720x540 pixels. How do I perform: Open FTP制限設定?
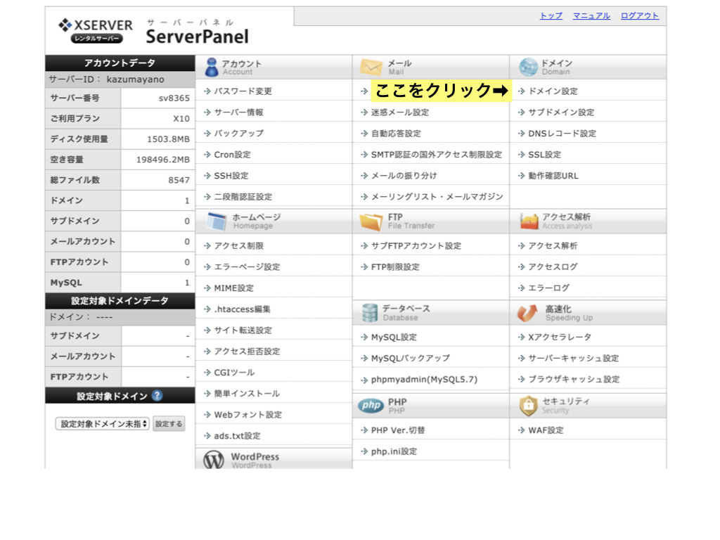[x=395, y=267]
